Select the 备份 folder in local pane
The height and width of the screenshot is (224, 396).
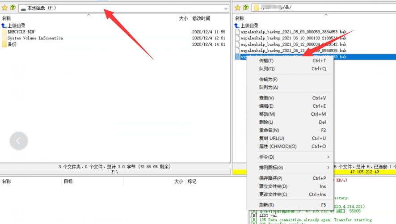(12, 45)
